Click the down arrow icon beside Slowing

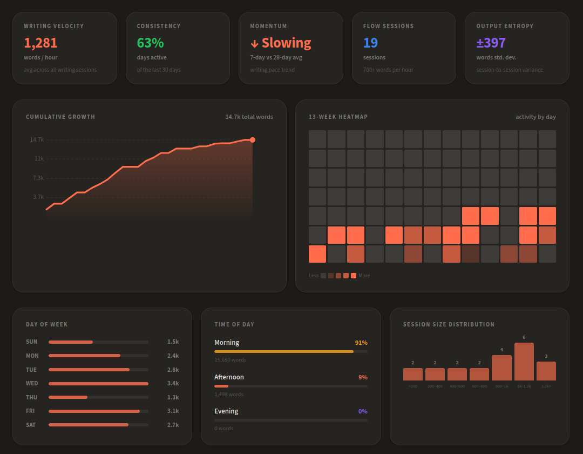tap(254, 44)
